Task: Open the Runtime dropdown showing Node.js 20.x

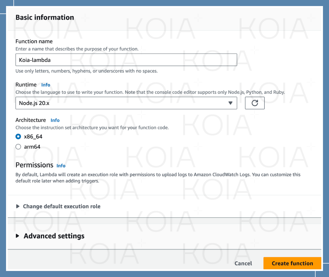Action: [x=126, y=103]
